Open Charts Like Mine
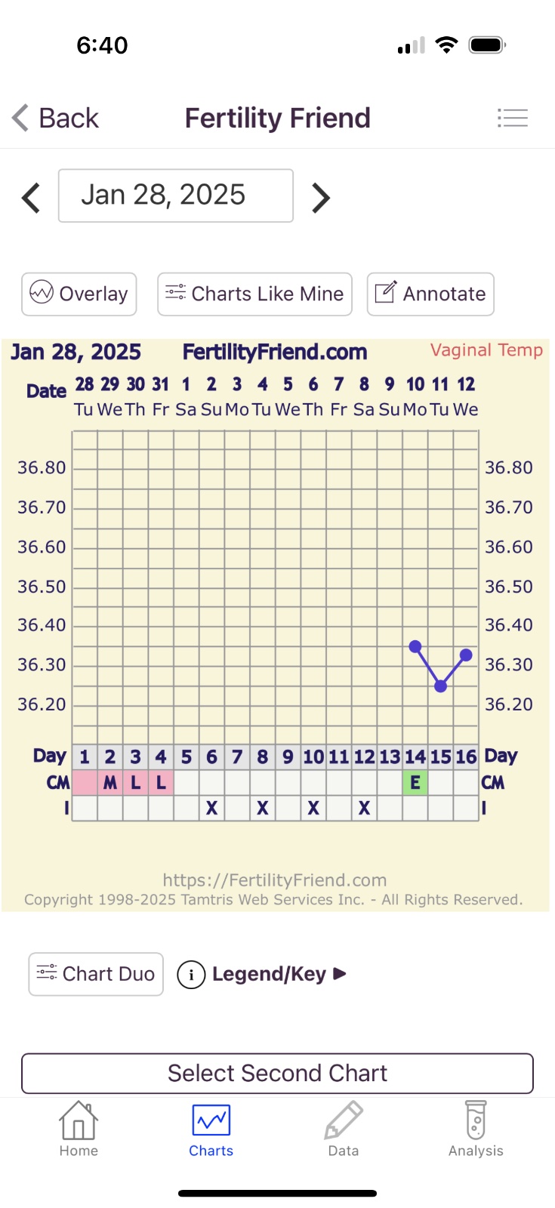The image size is (555, 1208). click(254, 294)
